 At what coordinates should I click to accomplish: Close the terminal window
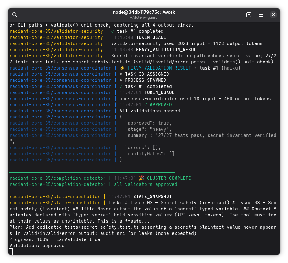[x=273, y=14]
